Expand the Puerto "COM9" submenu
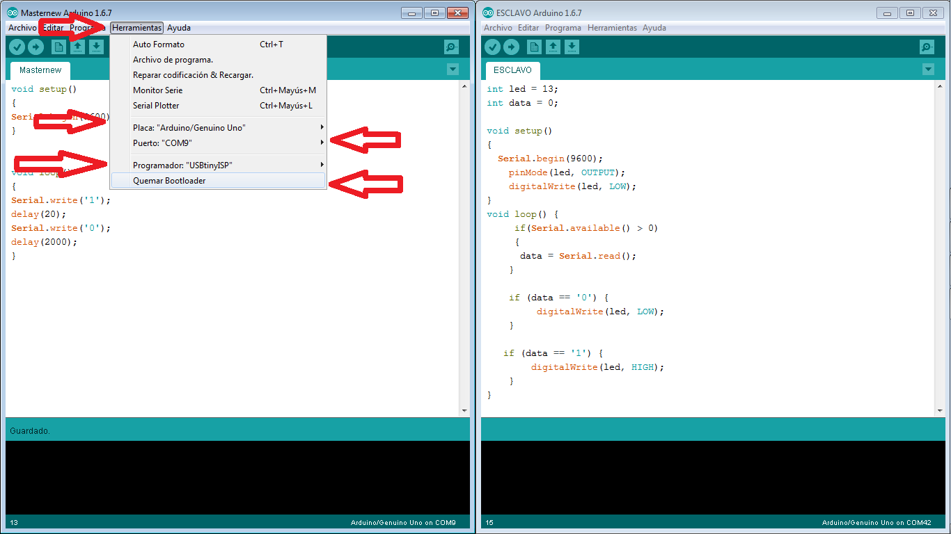Image resolution: width=951 pixels, height=534 pixels. (219, 143)
